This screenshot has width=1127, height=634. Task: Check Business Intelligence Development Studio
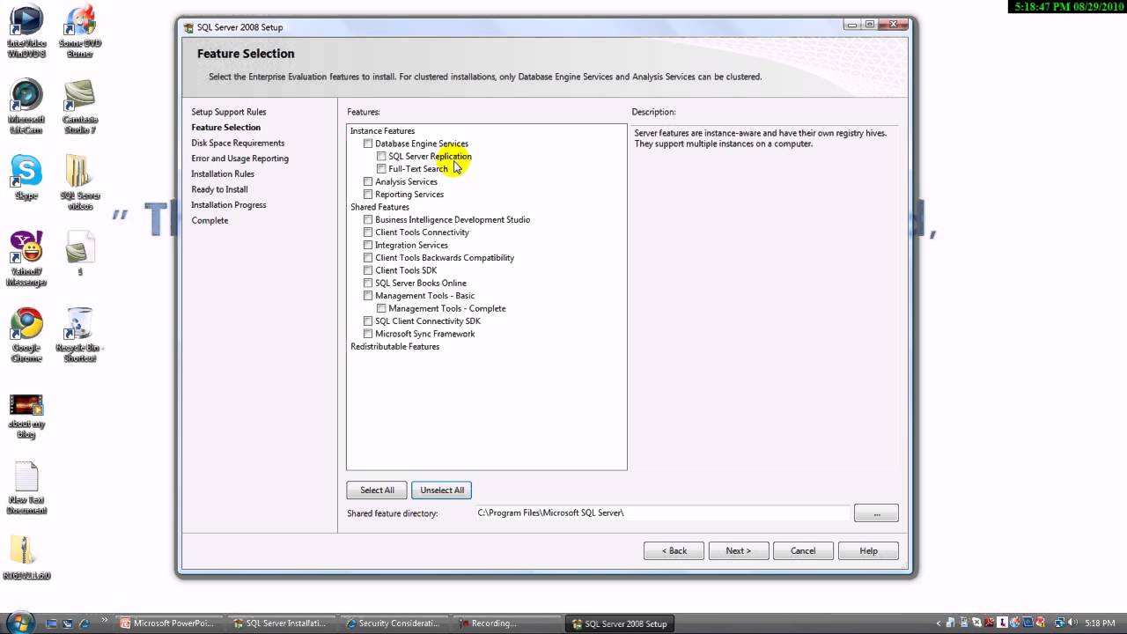click(368, 219)
